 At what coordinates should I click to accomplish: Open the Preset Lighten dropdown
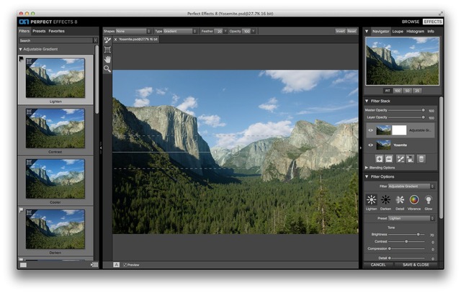pos(411,218)
